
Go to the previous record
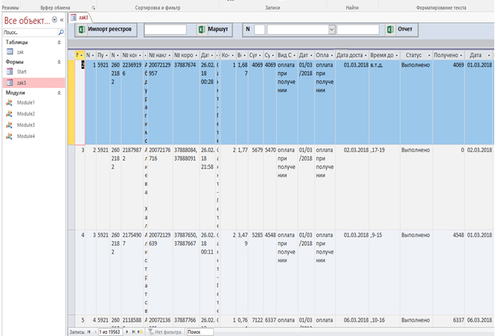[95, 332]
